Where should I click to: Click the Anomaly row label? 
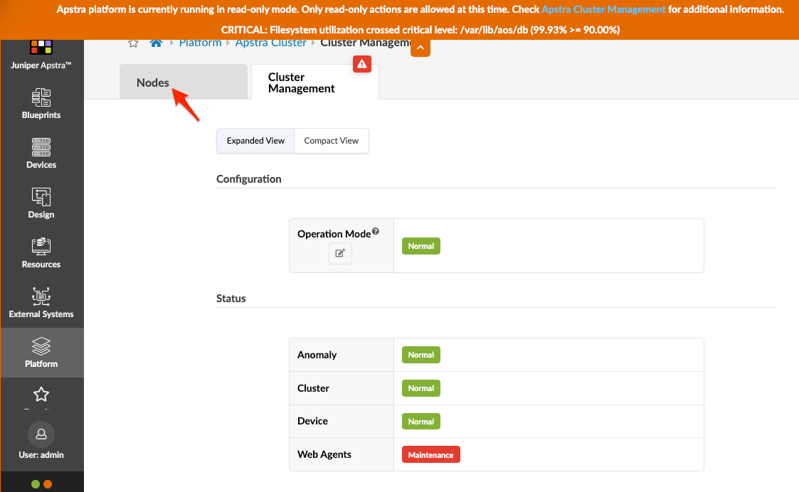[317, 355]
